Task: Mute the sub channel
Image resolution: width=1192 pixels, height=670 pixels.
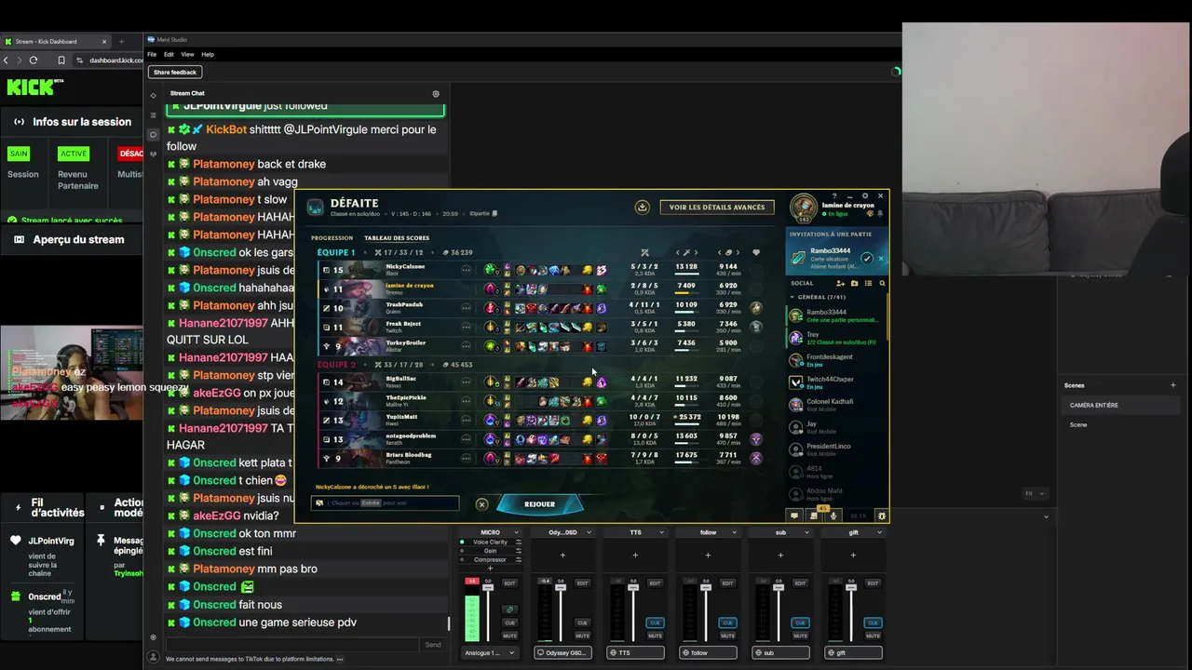Action: 800,636
